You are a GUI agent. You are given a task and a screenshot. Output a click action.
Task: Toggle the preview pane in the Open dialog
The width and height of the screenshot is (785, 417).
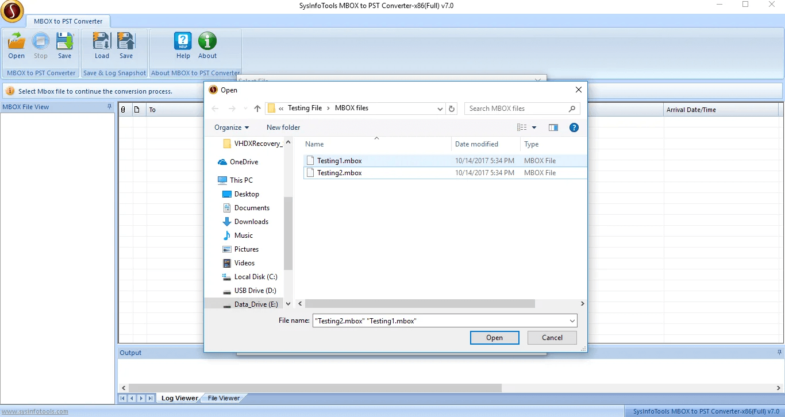pyautogui.click(x=553, y=127)
